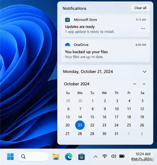Select October 28 in the calendar
Screen dimensions: 157x165
(80, 134)
